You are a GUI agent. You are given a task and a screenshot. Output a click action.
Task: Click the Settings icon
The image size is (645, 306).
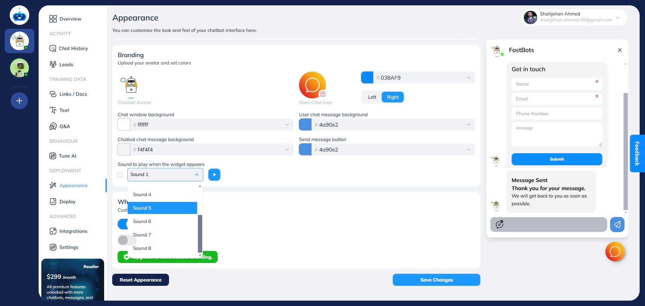pyautogui.click(x=53, y=247)
